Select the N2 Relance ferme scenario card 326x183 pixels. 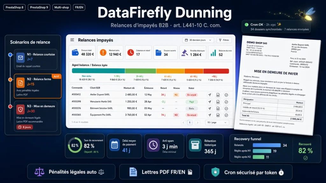[38, 86]
